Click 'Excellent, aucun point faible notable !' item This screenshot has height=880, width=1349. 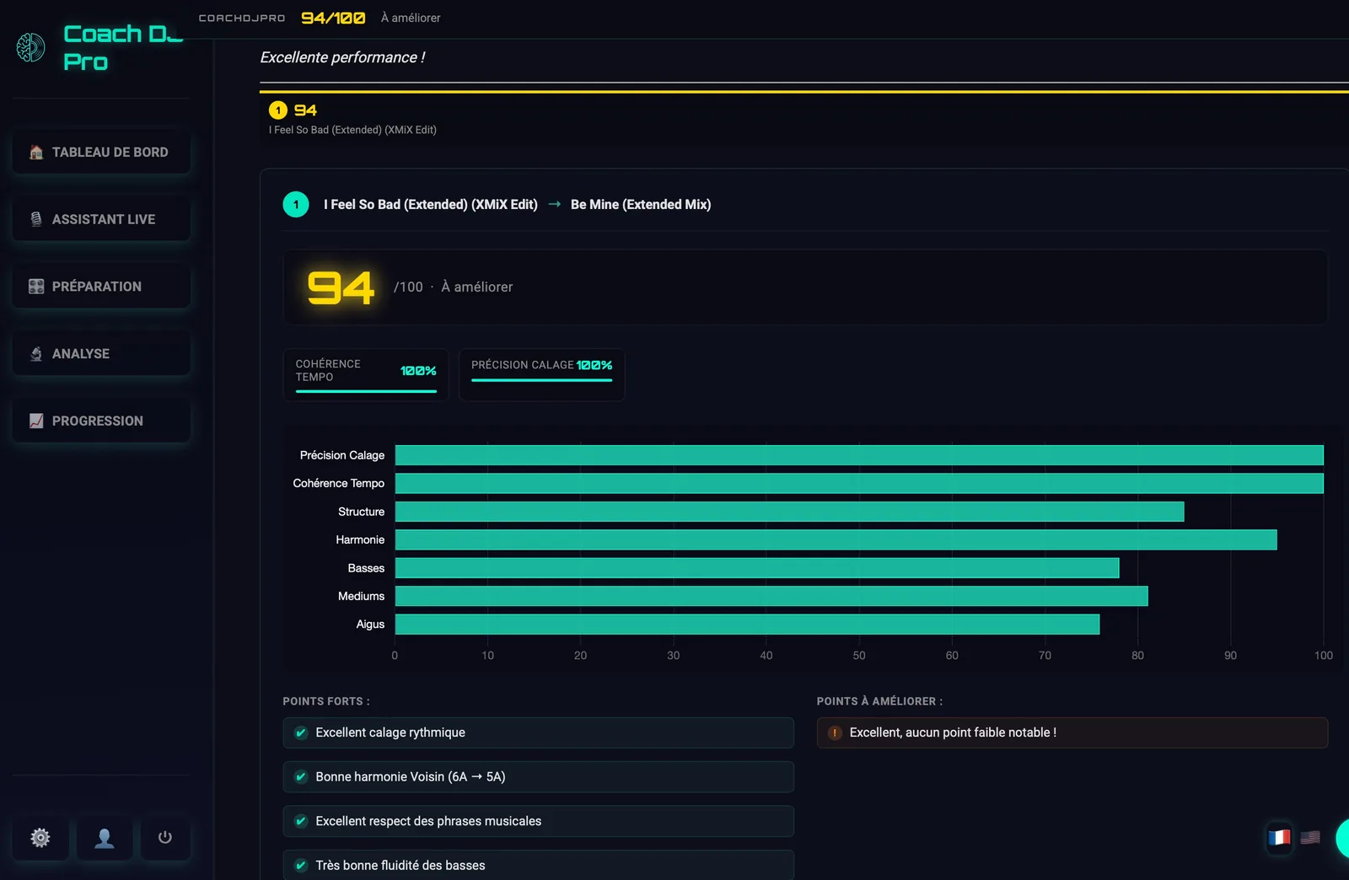1072,732
